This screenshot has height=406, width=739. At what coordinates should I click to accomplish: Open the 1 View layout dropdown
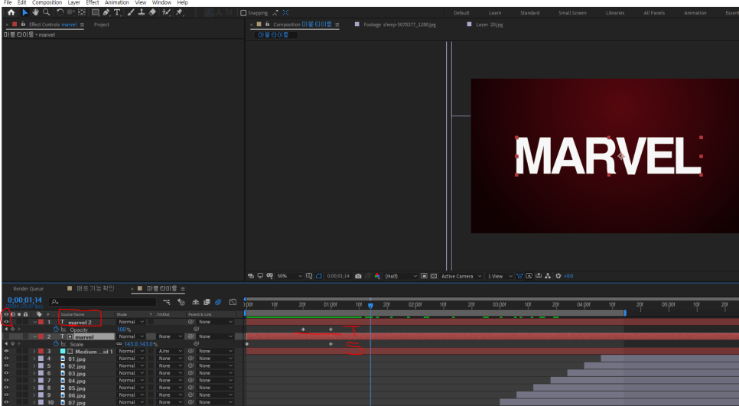click(500, 276)
